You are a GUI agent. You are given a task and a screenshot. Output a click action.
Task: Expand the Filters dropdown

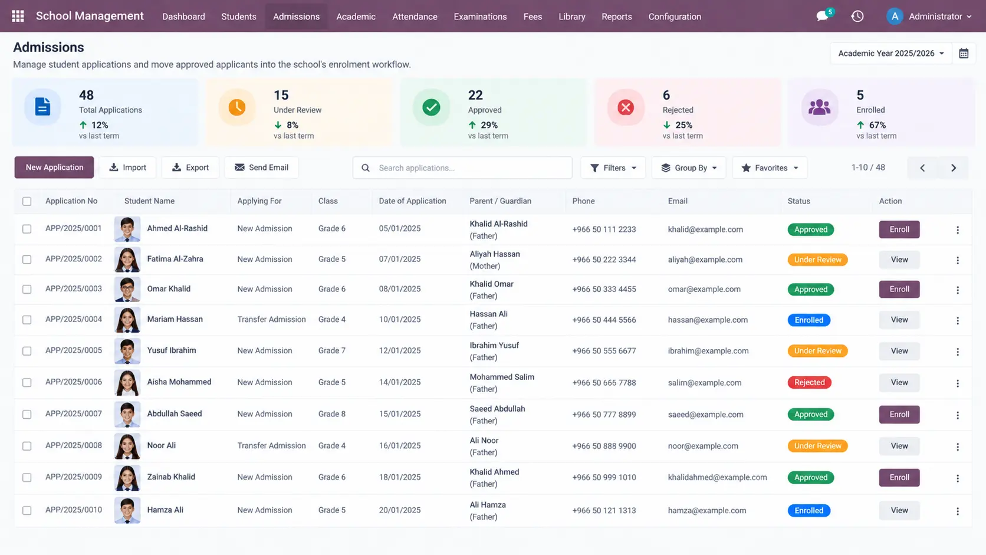coord(613,168)
